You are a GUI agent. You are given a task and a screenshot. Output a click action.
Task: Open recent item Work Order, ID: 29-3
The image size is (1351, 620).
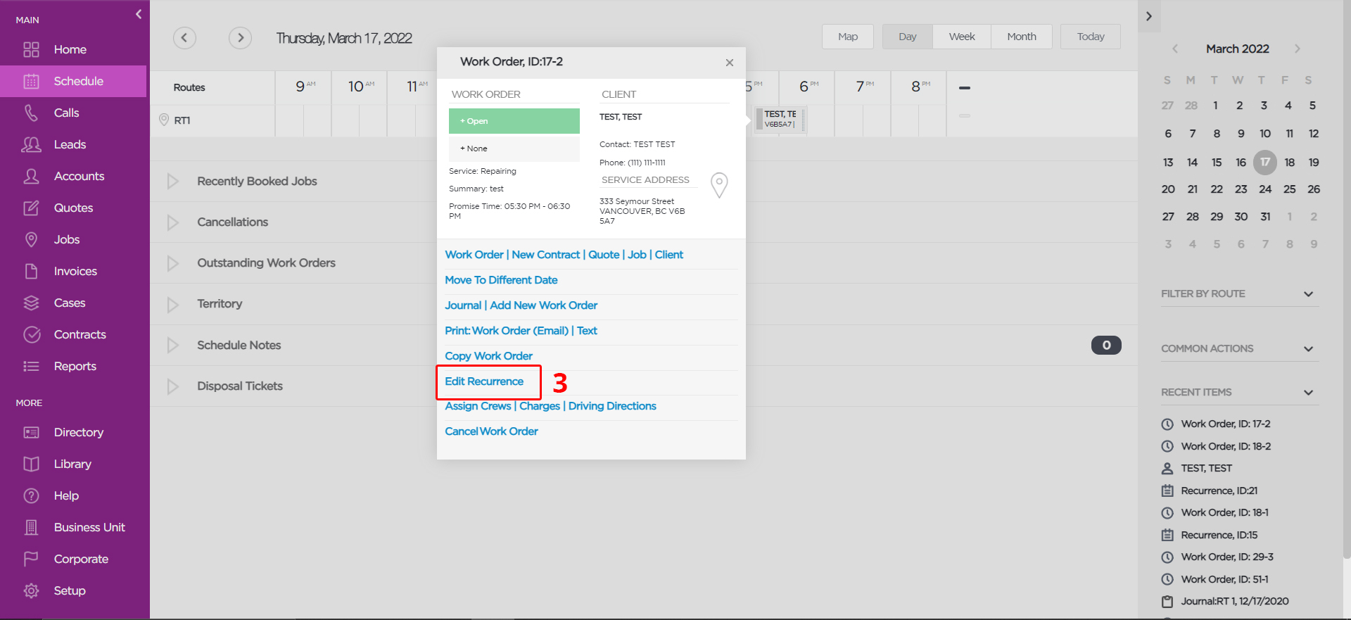coord(1227,557)
